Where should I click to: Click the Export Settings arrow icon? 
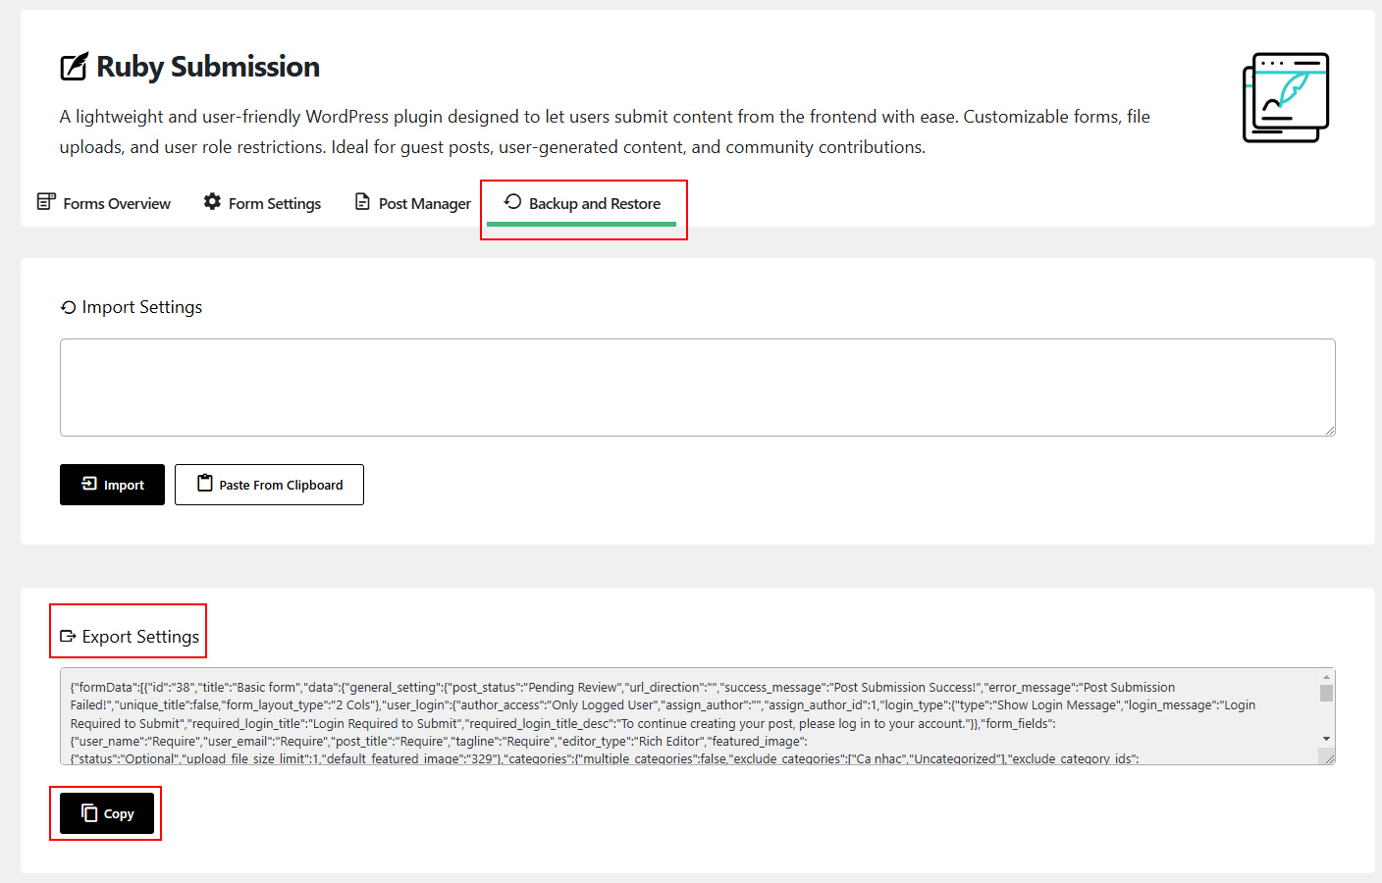68,637
